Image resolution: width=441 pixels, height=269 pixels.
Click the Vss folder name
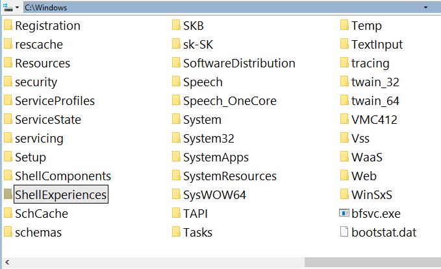360,139
